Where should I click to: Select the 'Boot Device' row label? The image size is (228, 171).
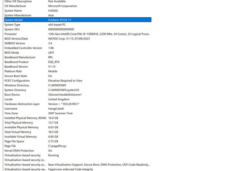tap(12, 94)
